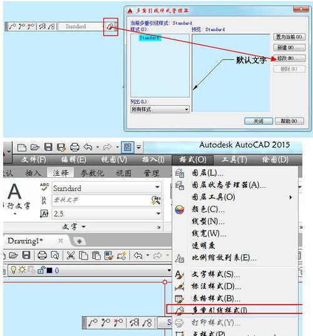Click Multileader tool in toolbar beside style dialog

[x=13, y=26]
